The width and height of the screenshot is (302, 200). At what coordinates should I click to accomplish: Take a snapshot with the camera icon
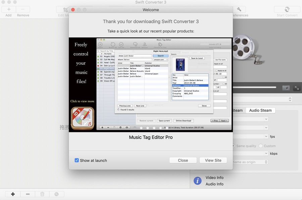coord(286,88)
